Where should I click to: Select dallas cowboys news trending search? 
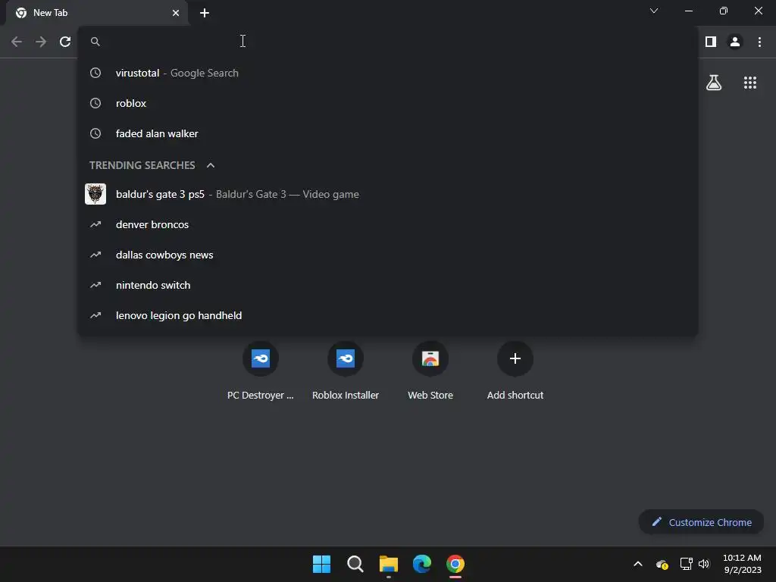387,255
